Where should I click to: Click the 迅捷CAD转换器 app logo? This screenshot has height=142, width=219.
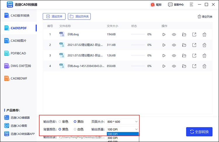10,4
